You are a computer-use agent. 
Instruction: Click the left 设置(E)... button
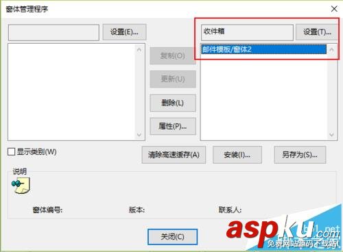click(124, 32)
